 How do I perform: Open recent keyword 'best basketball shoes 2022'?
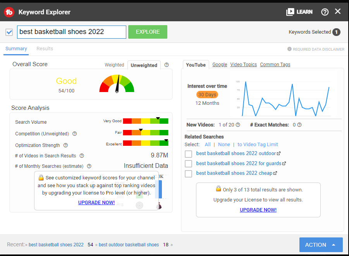pyautogui.click(x=56, y=245)
